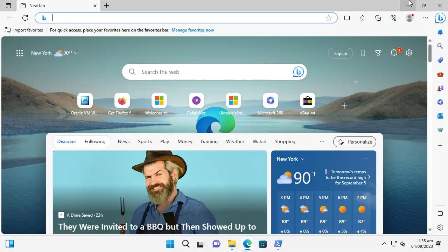Open the Collections icon
This screenshot has width=448, height=252.
click(378, 18)
